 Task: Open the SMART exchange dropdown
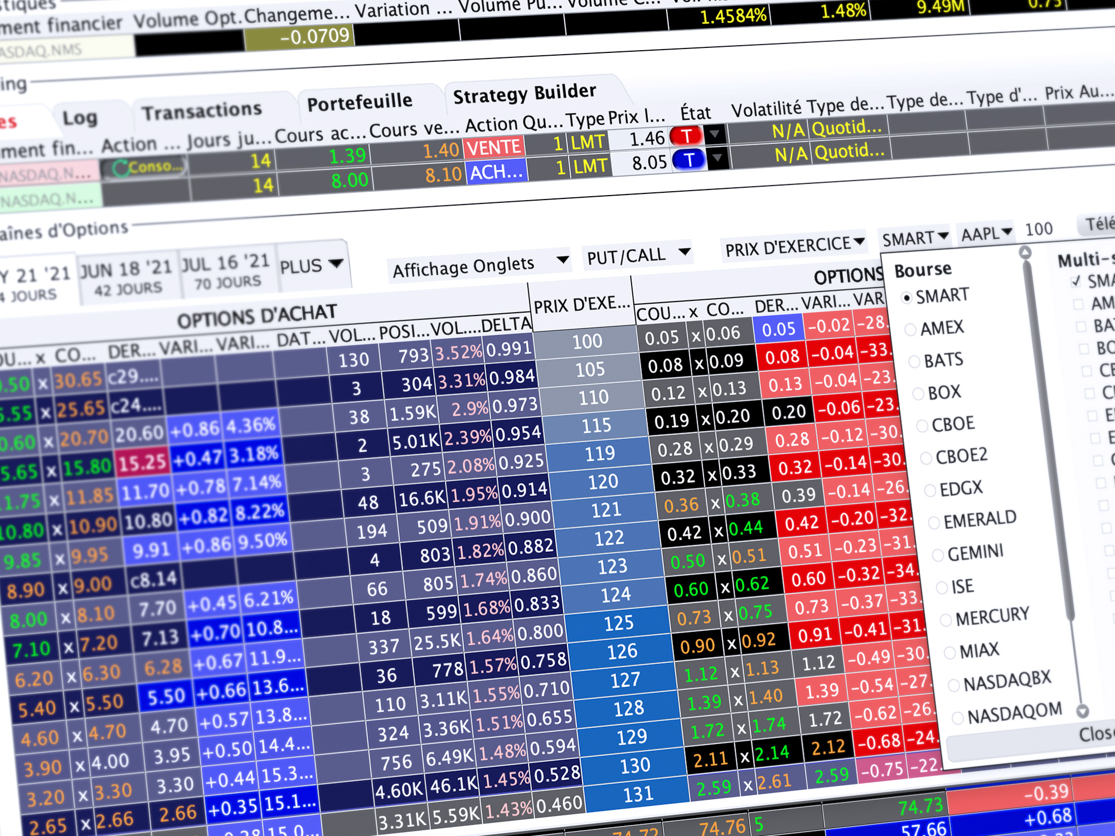click(915, 238)
